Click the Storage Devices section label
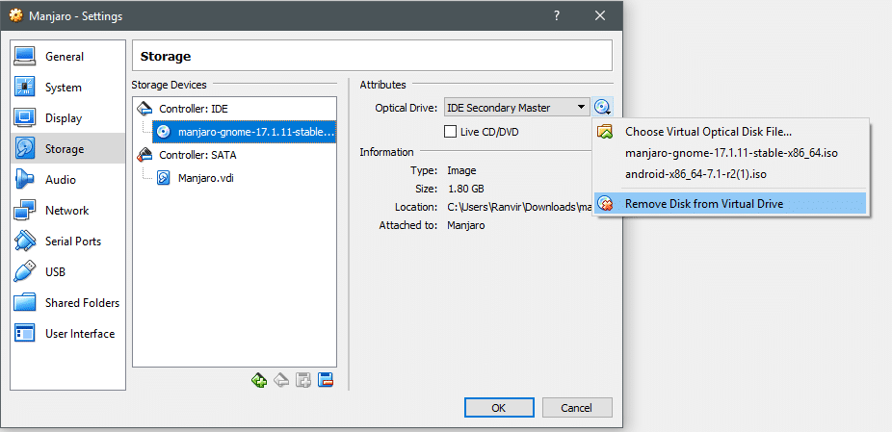This screenshot has height=432, width=892. (169, 85)
